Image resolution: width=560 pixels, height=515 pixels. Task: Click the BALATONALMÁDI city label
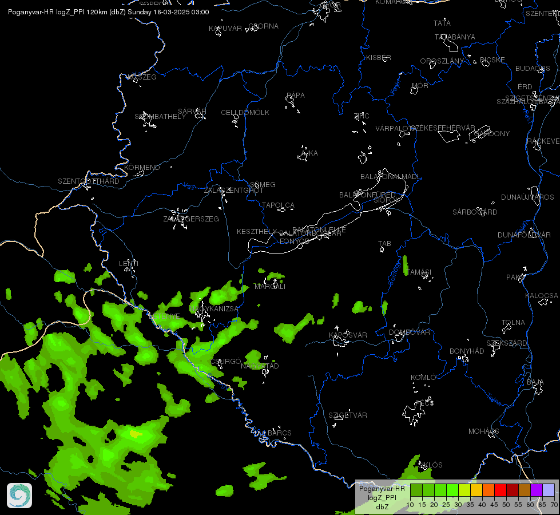(390, 177)
